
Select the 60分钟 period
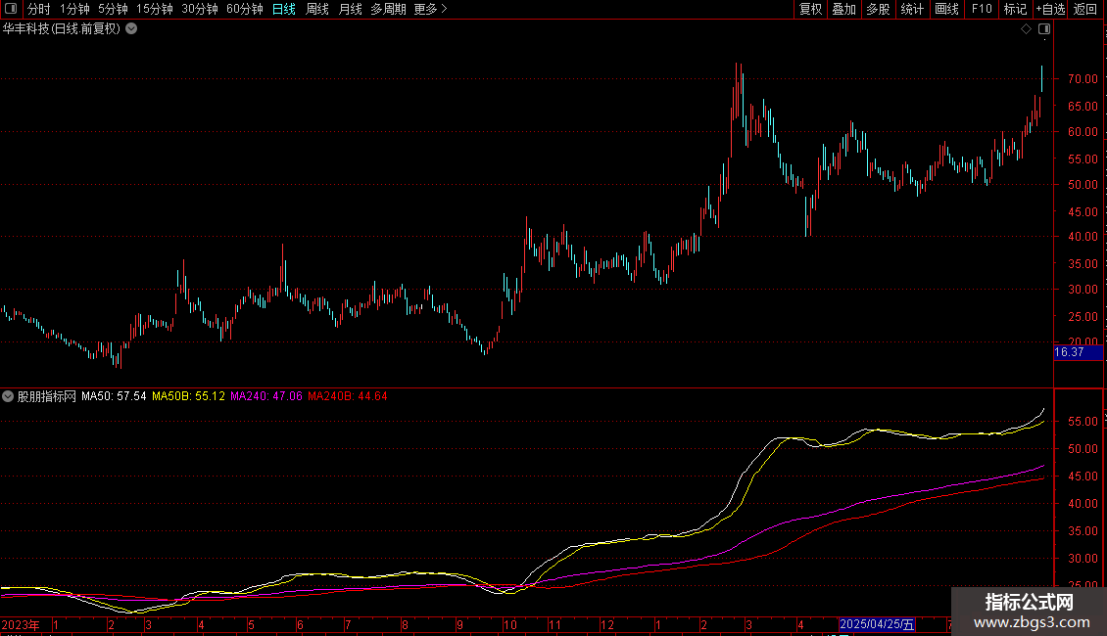tap(245, 9)
